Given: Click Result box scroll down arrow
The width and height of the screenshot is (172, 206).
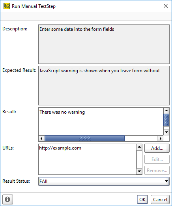Looking at the screenshot, I should [x=166, y=132].
